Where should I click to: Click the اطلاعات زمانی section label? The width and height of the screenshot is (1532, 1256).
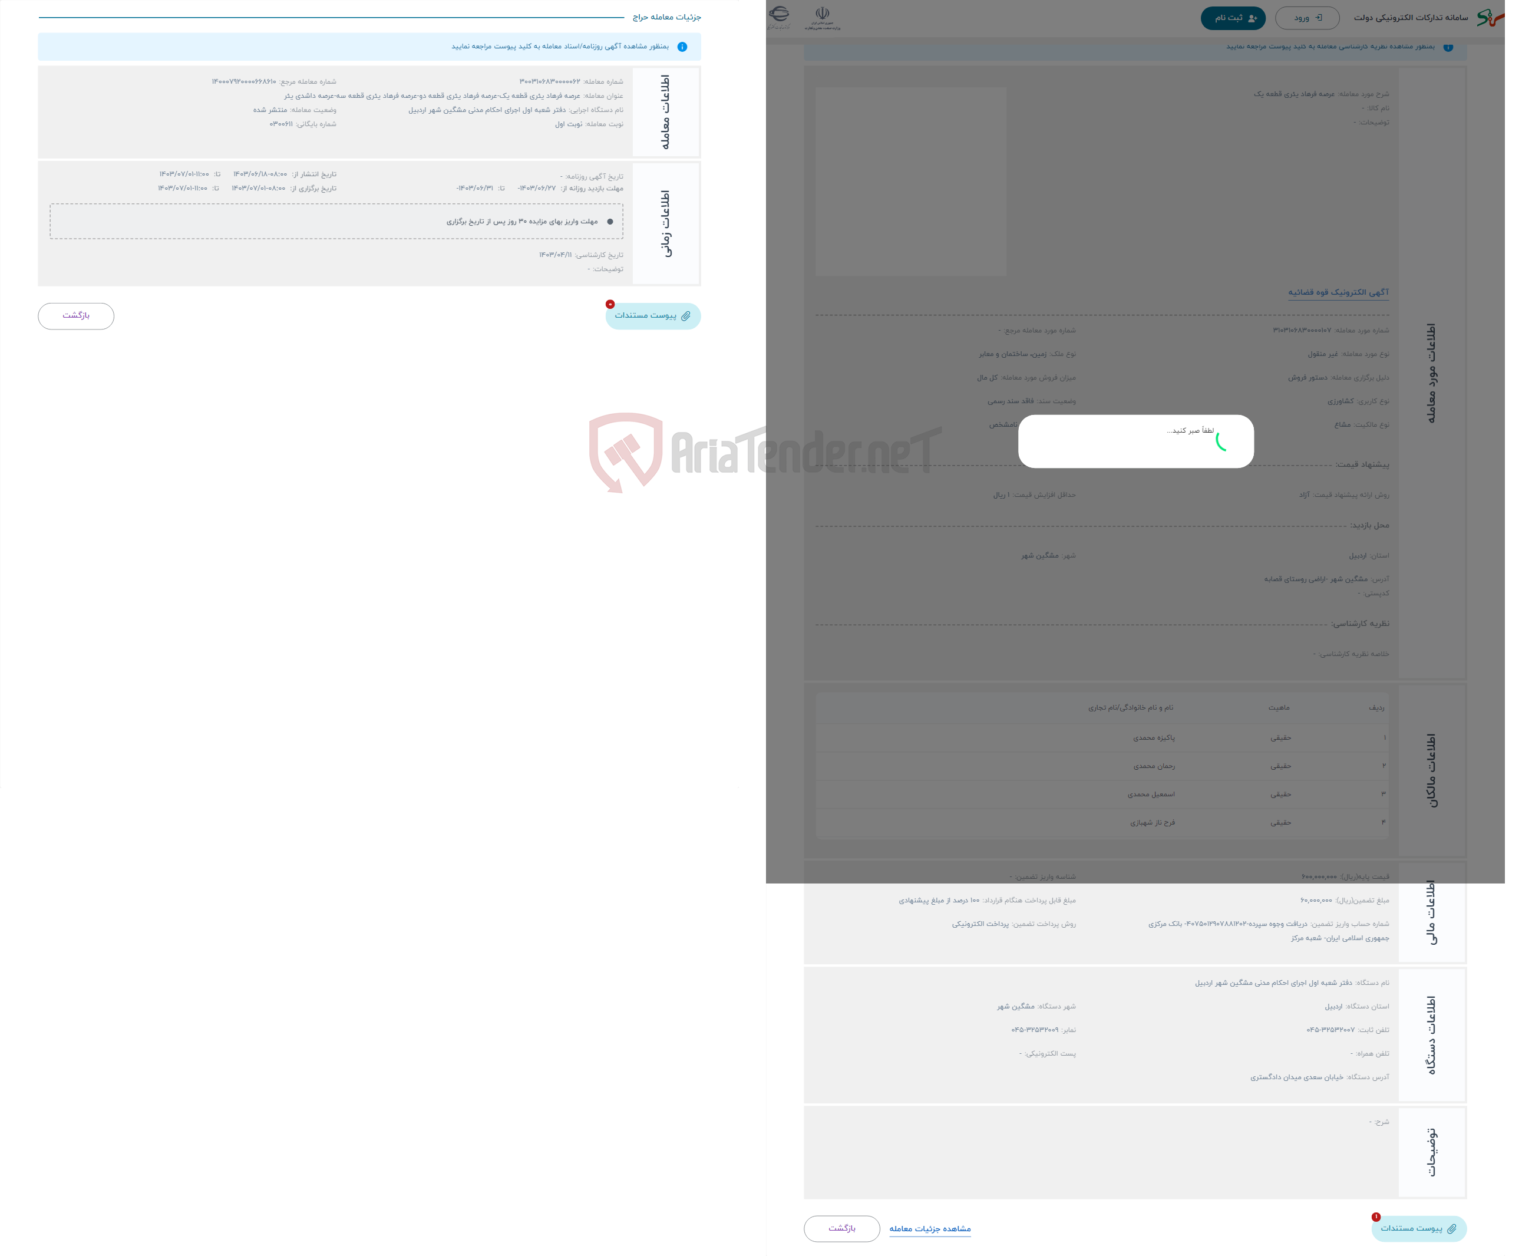[x=665, y=223]
